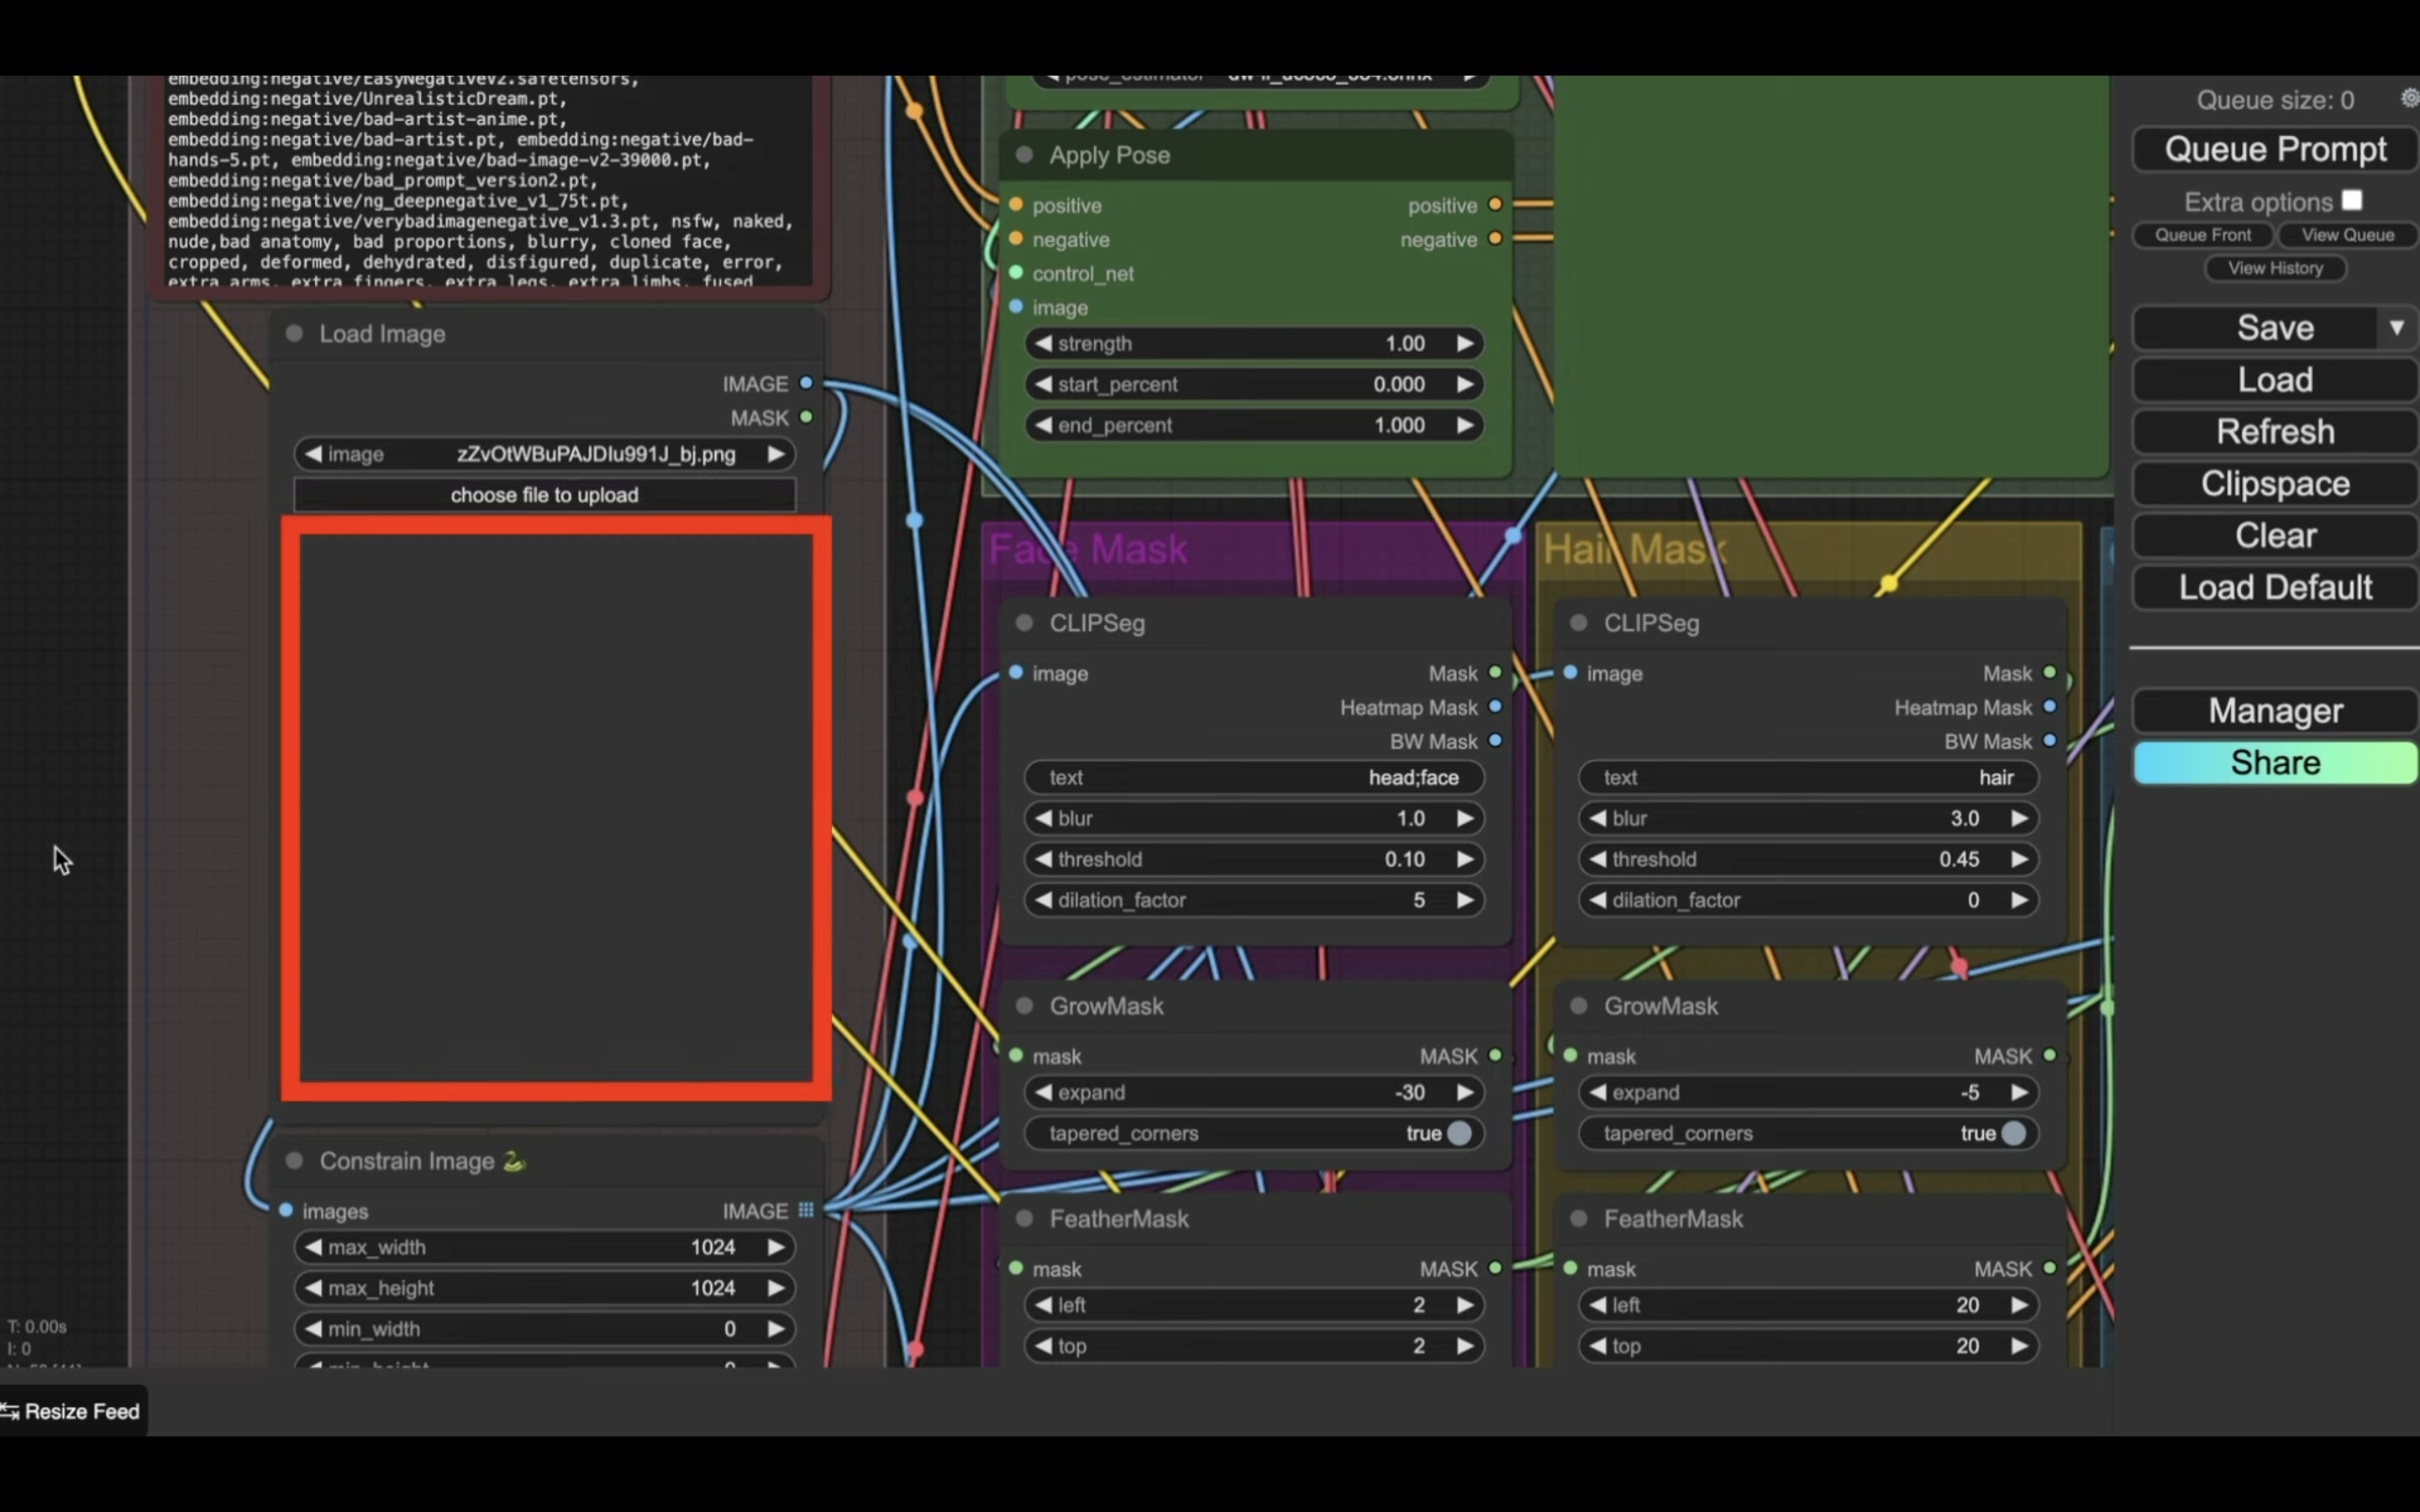Click the Resize Feed button

click(x=74, y=1411)
